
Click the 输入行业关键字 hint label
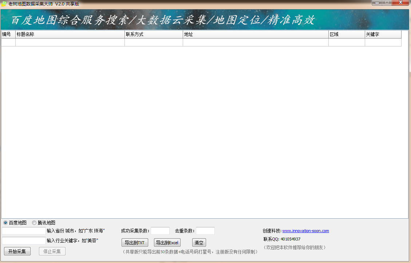point(72,240)
